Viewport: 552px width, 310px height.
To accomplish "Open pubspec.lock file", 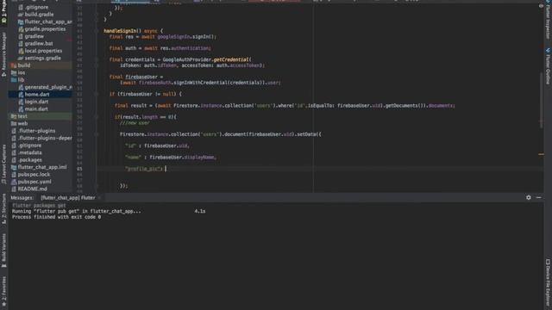I will pyautogui.click(x=34, y=175).
